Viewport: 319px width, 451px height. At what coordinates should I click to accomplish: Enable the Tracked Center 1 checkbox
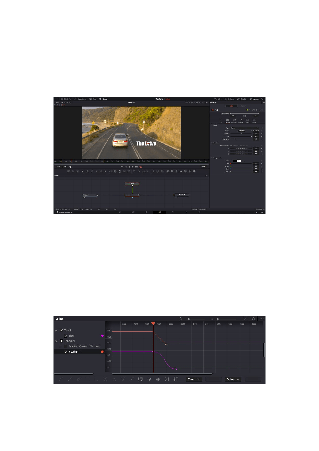[x=66, y=346]
